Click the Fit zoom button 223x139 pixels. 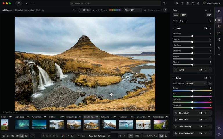click(131, 136)
